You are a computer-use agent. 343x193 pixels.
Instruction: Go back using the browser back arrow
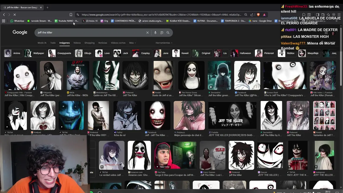[x=4, y=15]
